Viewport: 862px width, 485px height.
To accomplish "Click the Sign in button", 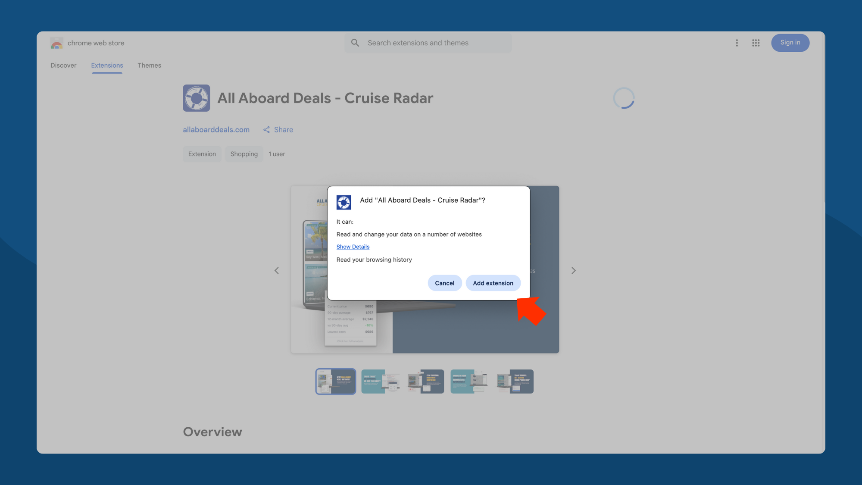I will click(x=790, y=43).
